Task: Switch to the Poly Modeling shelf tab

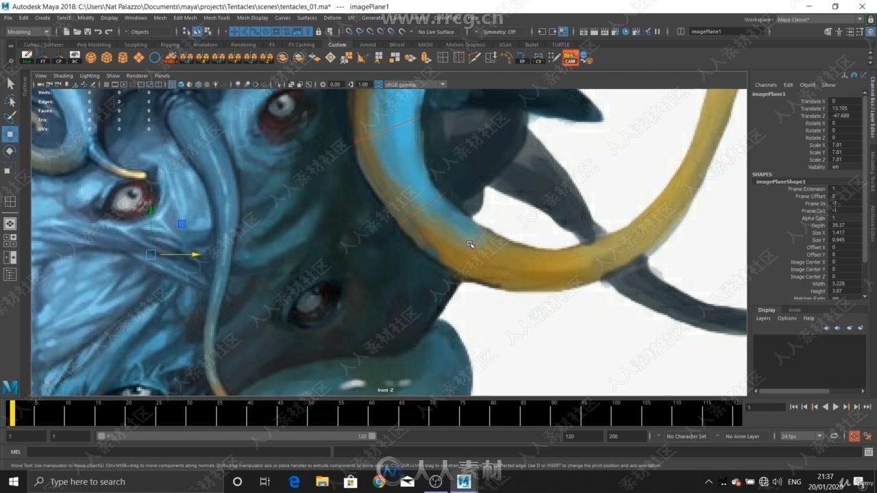Action: point(94,45)
